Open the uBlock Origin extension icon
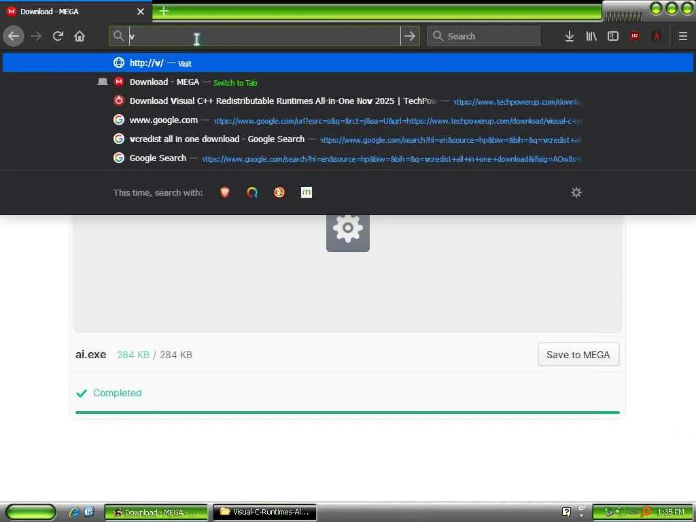This screenshot has height=522, width=696. pos(635,36)
